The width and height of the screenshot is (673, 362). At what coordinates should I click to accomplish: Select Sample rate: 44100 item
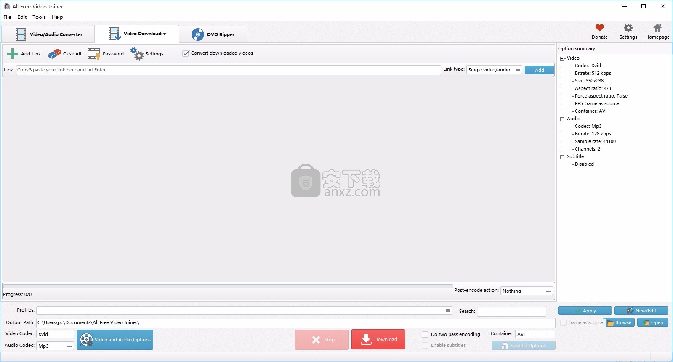click(595, 141)
